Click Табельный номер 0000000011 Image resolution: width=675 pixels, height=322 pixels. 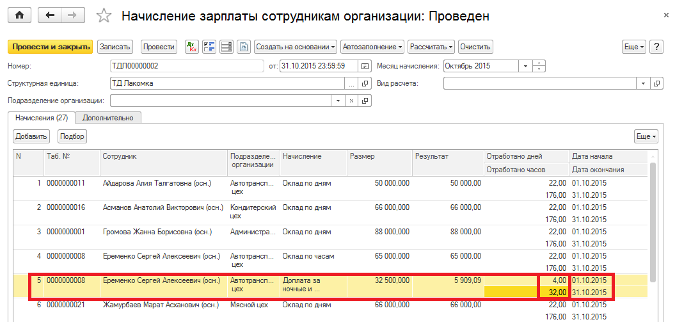click(72, 189)
